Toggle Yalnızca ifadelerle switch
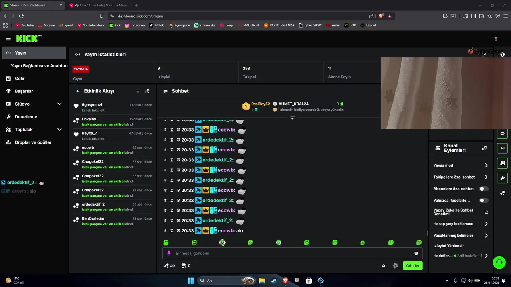Screen dimensions: 511x287 coord(484,201)
